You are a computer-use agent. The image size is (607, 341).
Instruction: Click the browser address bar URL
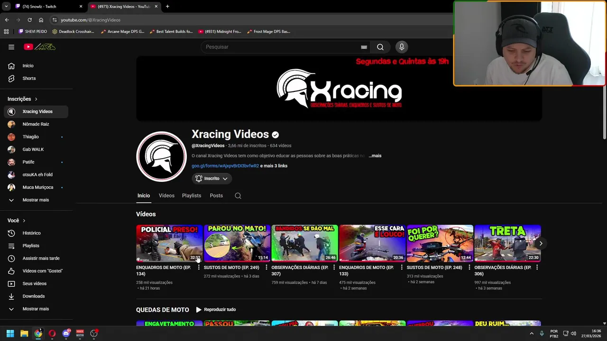pyautogui.click(x=91, y=20)
